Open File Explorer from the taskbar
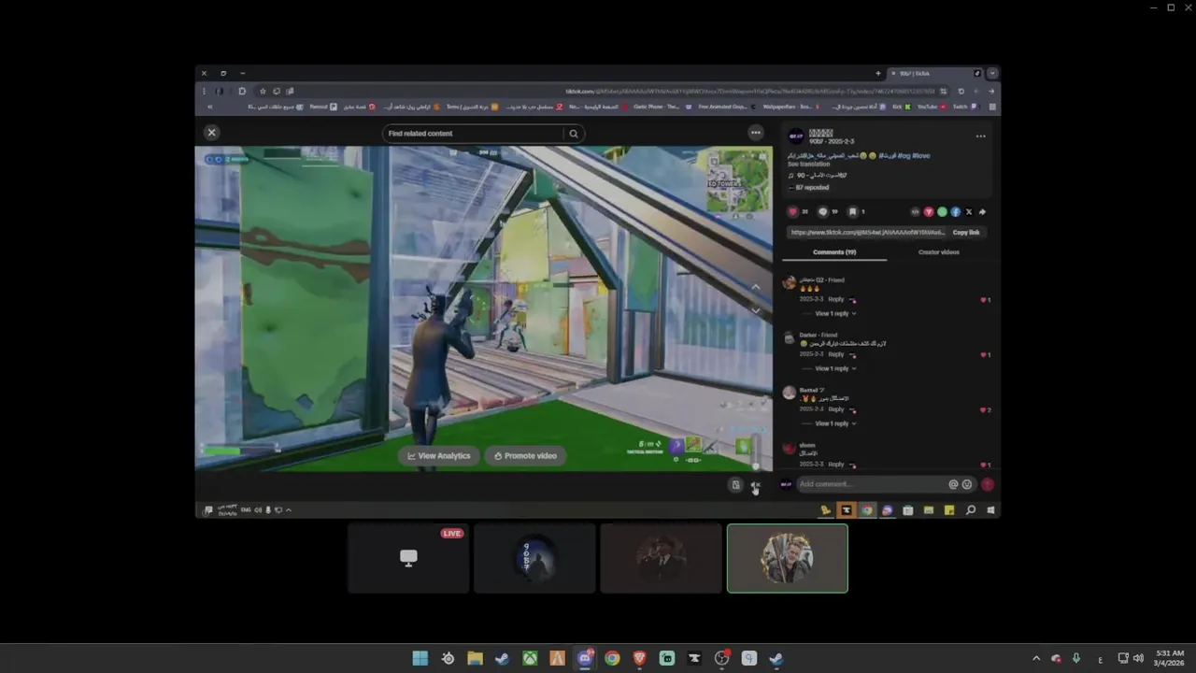Viewport: 1196px width, 673px height. (475, 658)
